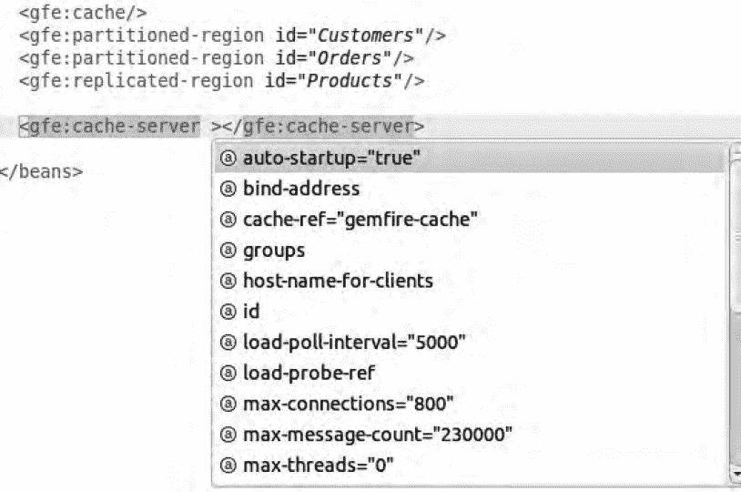The height and width of the screenshot is (492, 741).
Task: Click the attribute icon beside auto-startup
Action: tap(229, 159)
